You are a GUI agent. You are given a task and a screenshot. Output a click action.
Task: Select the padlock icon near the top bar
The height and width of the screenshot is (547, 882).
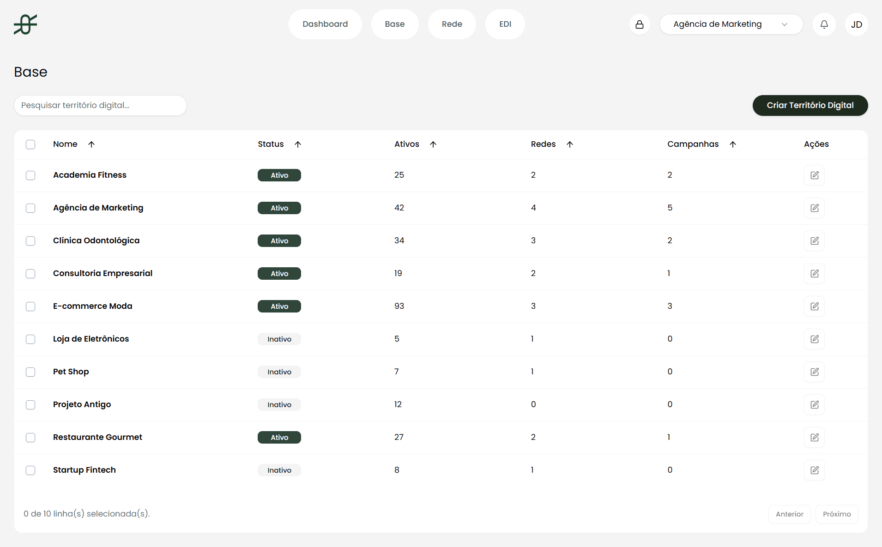coord(640,24)
